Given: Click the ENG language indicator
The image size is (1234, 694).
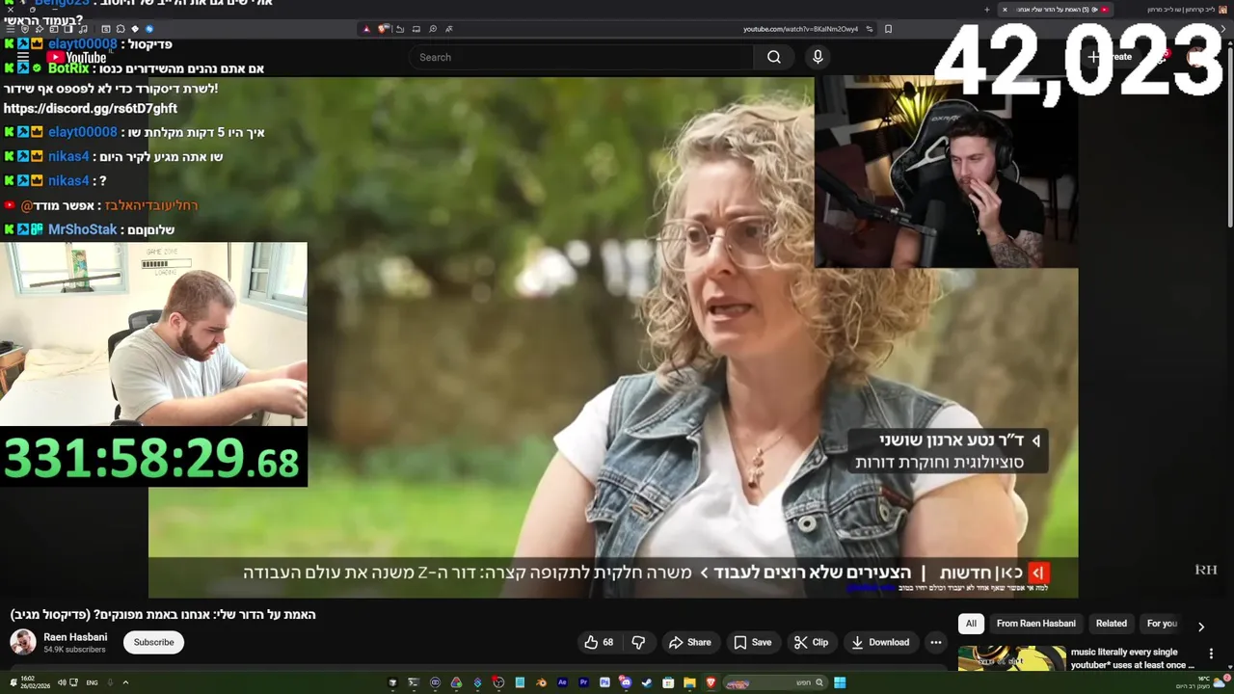Looking at the screenshot, I should (92, 682).
